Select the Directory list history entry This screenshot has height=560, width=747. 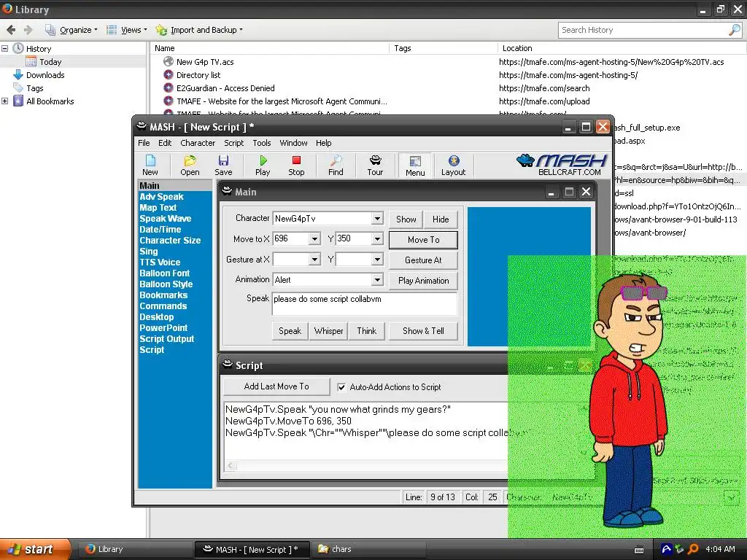click(198, 75)
